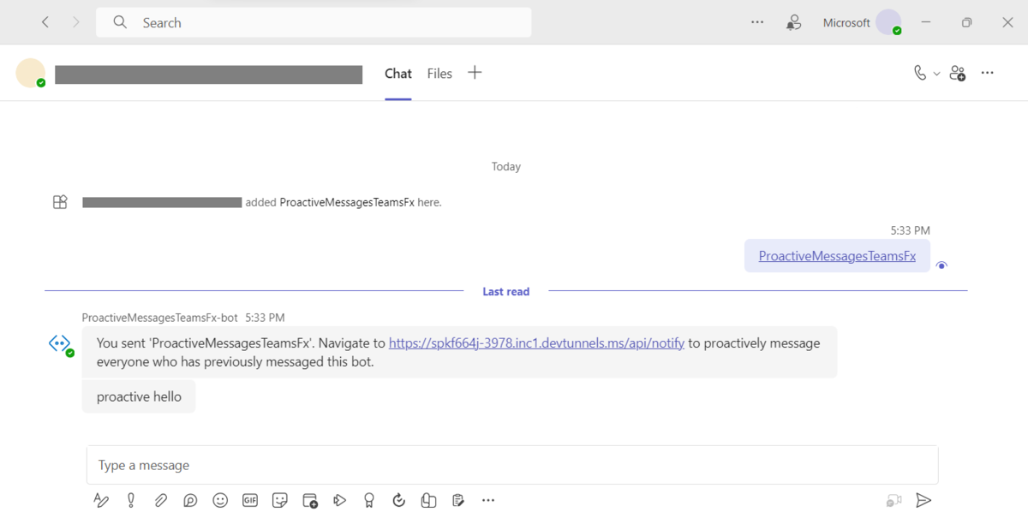Open the emoji picker
Image resolution: width=1028 pixels, height=530 pixels.
(220, 500)
